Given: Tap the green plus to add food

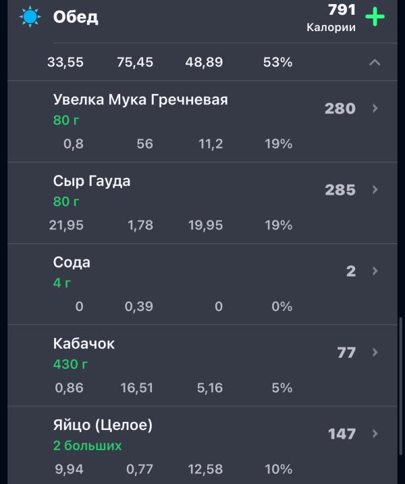Looking at the screenshot, I should tap(375, 17).
